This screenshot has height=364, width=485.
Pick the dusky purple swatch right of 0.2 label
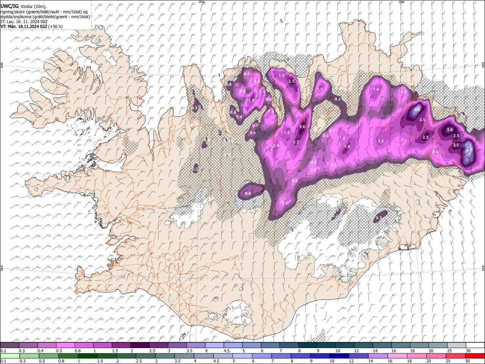(9, 345)
